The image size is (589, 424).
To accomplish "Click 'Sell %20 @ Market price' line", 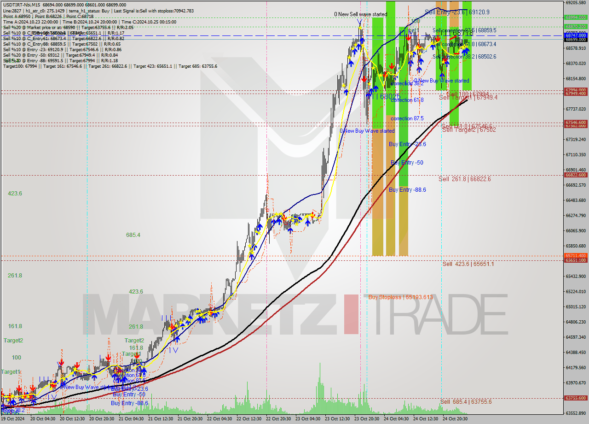I will pos(68,27).
